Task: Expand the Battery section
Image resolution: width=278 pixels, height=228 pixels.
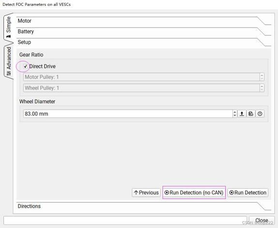Action: [x=144, y=32]
